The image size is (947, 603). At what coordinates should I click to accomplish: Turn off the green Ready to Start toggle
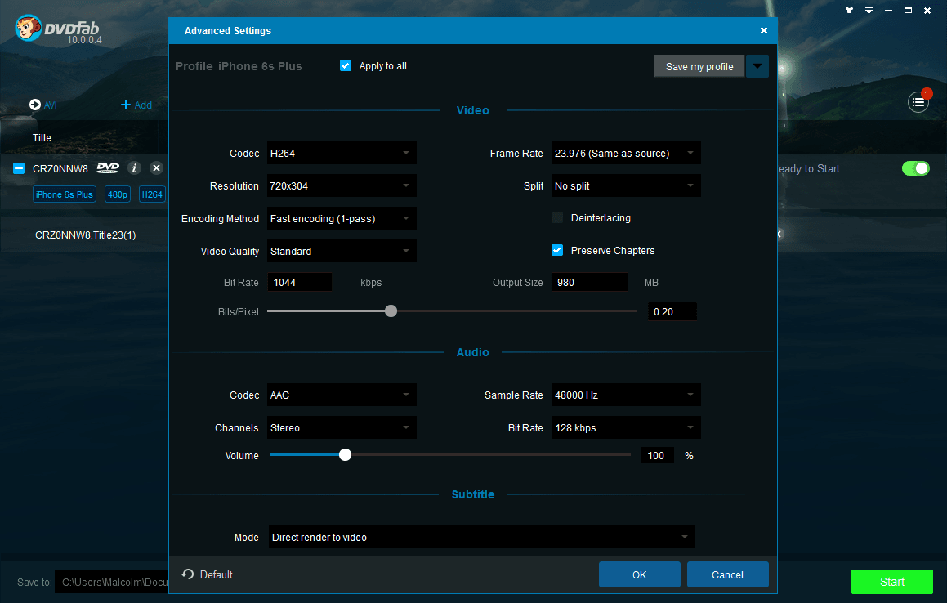[x=915, y=168]
